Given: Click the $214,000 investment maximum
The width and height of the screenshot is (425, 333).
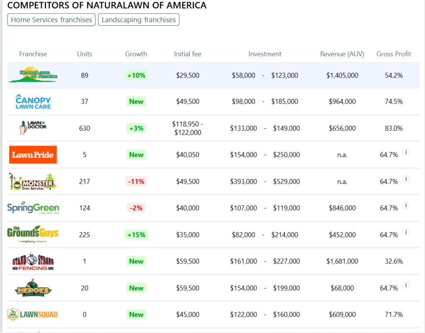Looking at the screenshot, I should 285,235.
